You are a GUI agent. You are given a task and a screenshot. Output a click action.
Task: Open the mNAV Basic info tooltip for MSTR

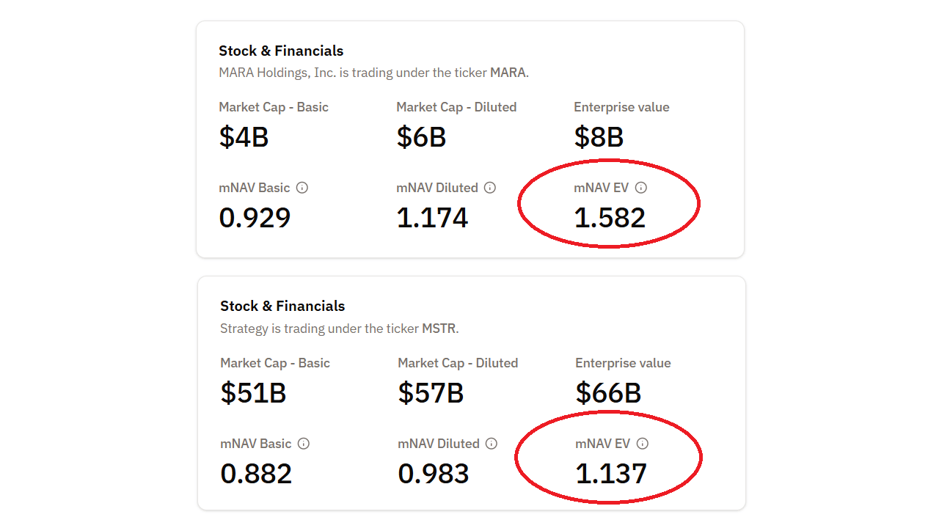click(304, 444)
